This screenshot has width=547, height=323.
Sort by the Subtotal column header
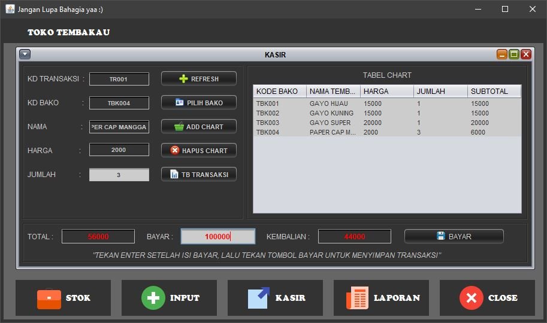[x=494, y=92]
